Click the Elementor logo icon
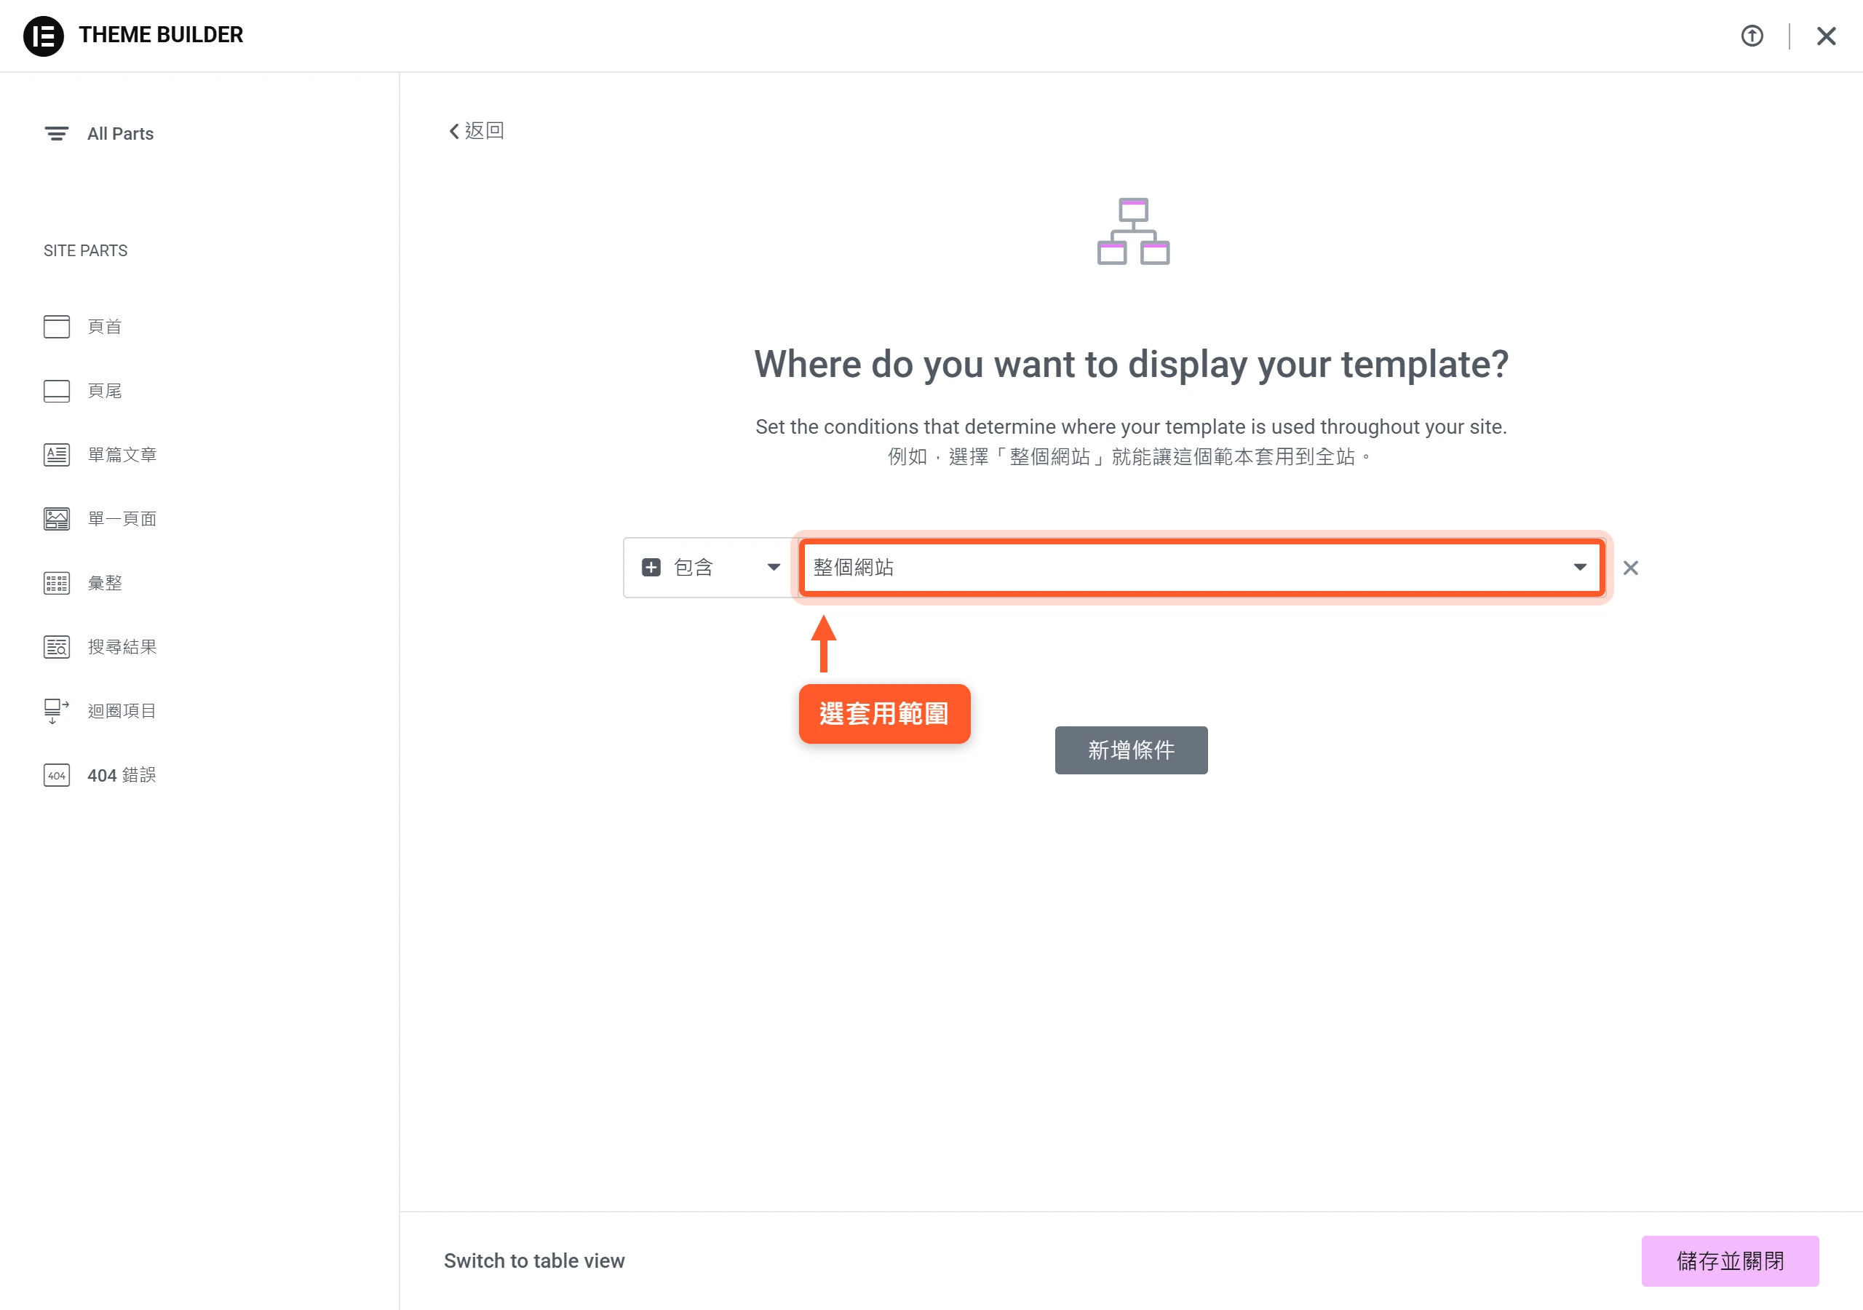 pos(43,36)
